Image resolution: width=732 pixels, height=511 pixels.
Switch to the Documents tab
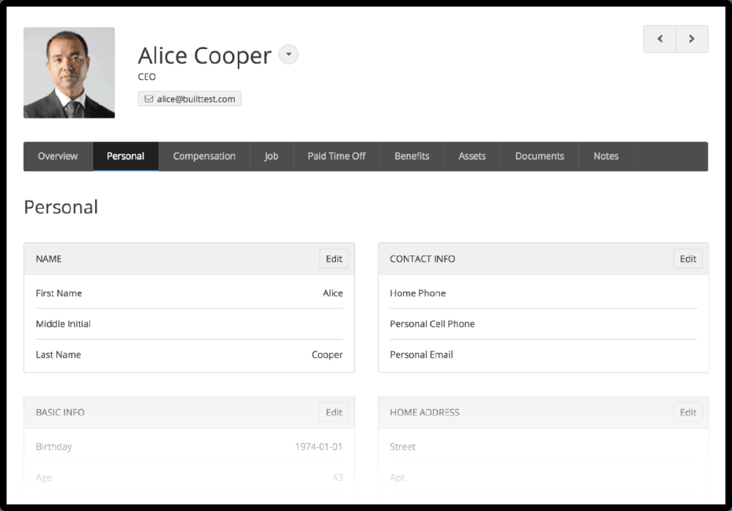pyautogui.click(x=539, y=156)
